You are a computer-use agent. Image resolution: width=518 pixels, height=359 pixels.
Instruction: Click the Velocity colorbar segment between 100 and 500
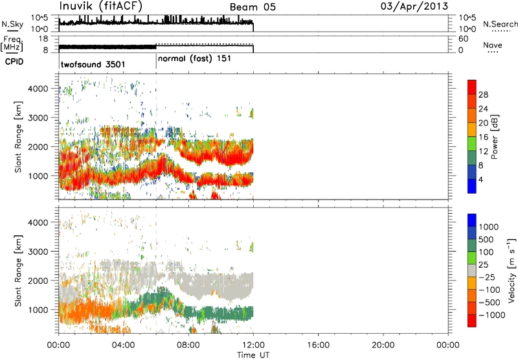click(472, 246)
